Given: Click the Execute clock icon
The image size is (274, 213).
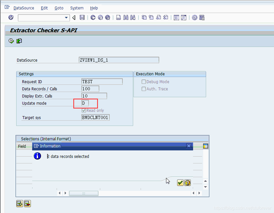Looking at the screenshot, I should pos(11,41).
